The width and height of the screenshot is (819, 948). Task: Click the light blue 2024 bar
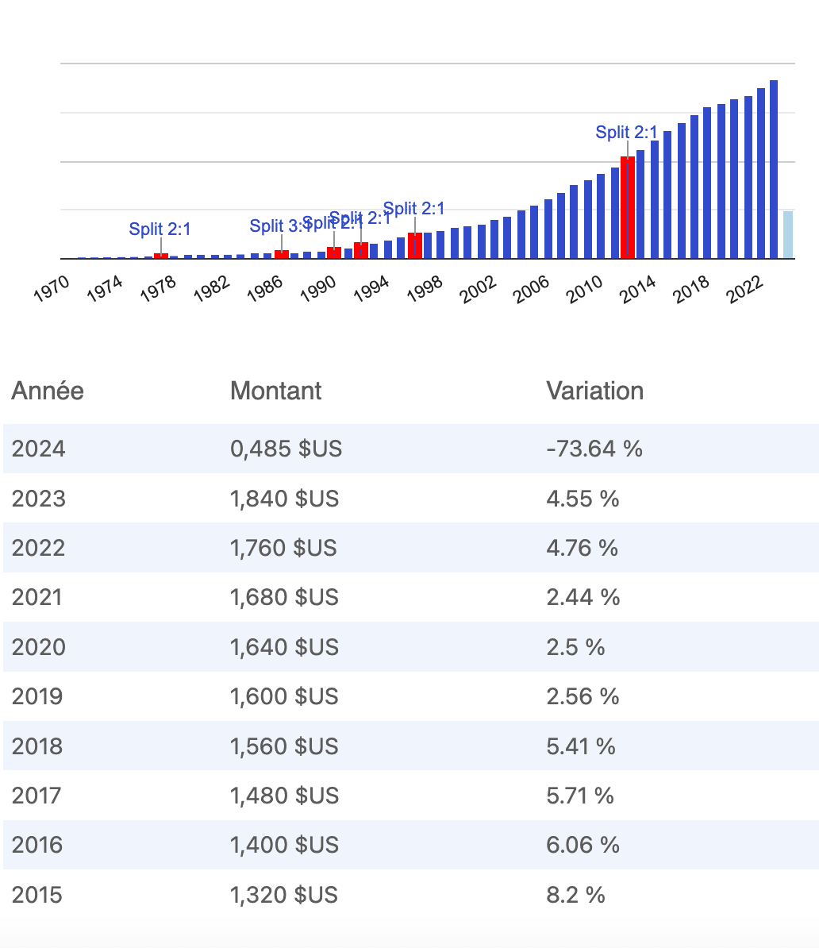point(787,235)
